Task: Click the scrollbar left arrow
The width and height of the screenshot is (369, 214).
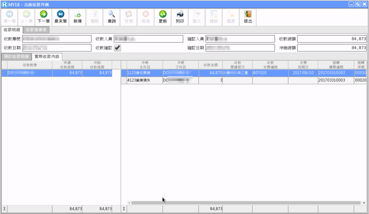Action: point(129,203)
